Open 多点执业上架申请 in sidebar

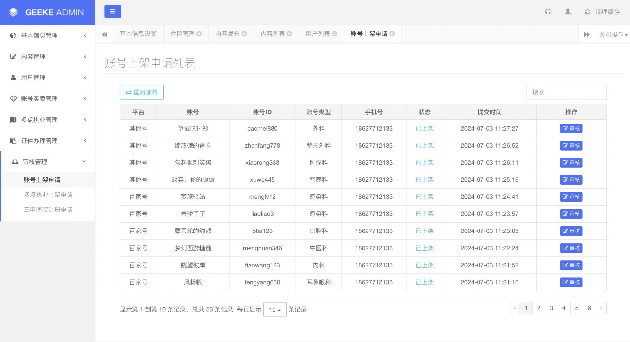48,195
